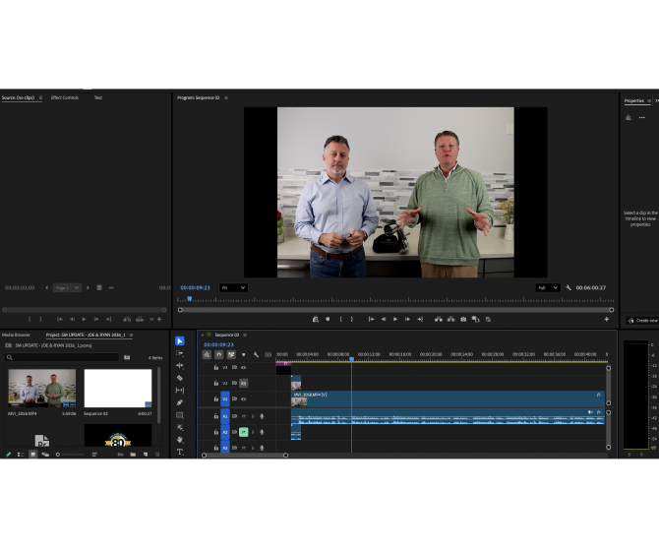Switch to Text tab

coord(98,97)
